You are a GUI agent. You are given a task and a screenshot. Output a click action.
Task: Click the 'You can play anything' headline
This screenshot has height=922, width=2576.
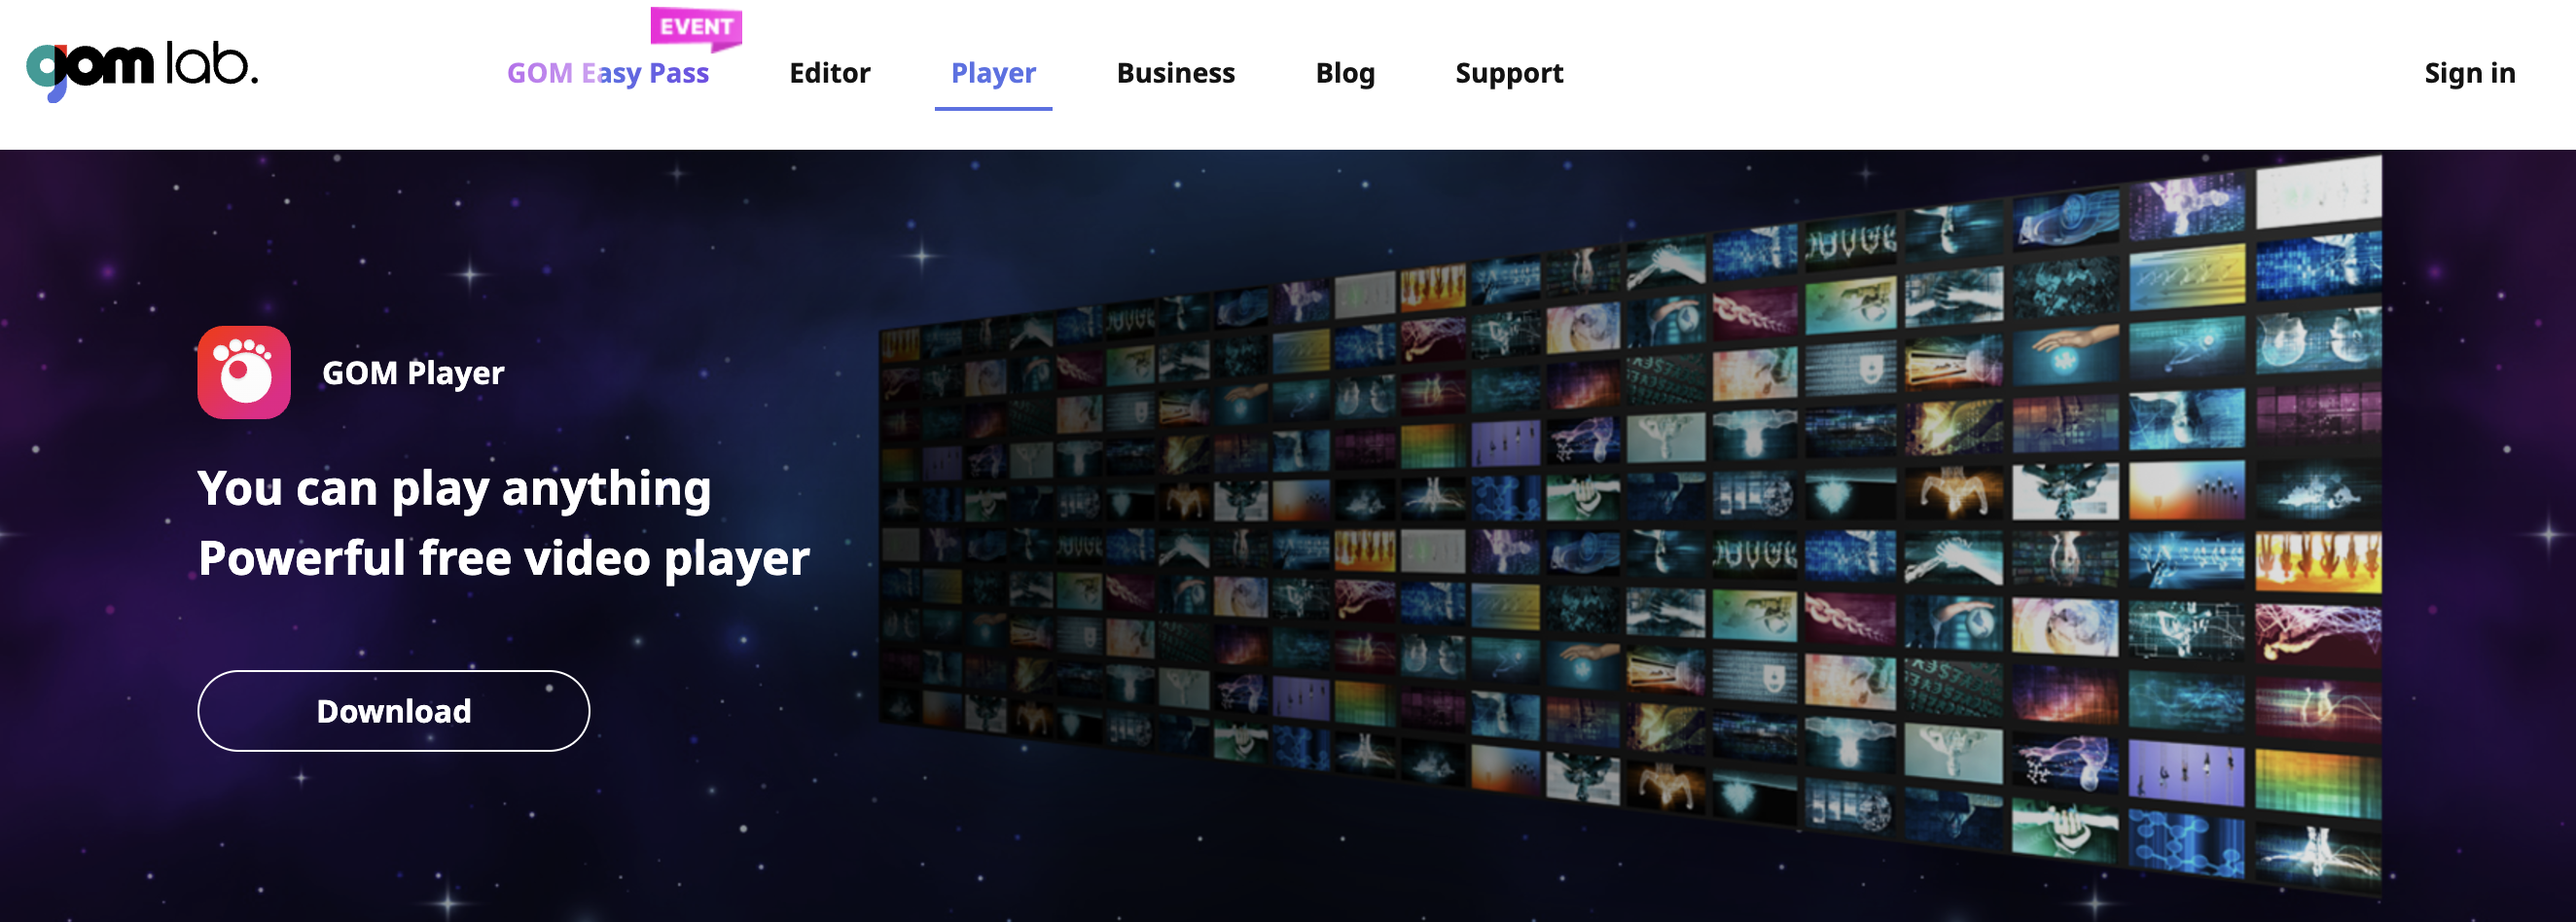(454, 489)
